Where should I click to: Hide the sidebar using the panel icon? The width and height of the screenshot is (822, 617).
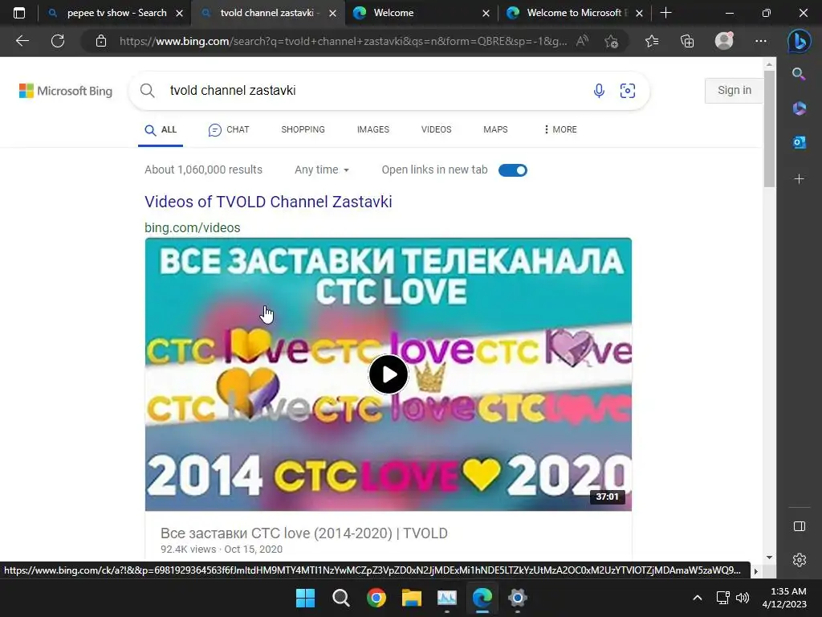pyautogui.click(x=800, y=526)
